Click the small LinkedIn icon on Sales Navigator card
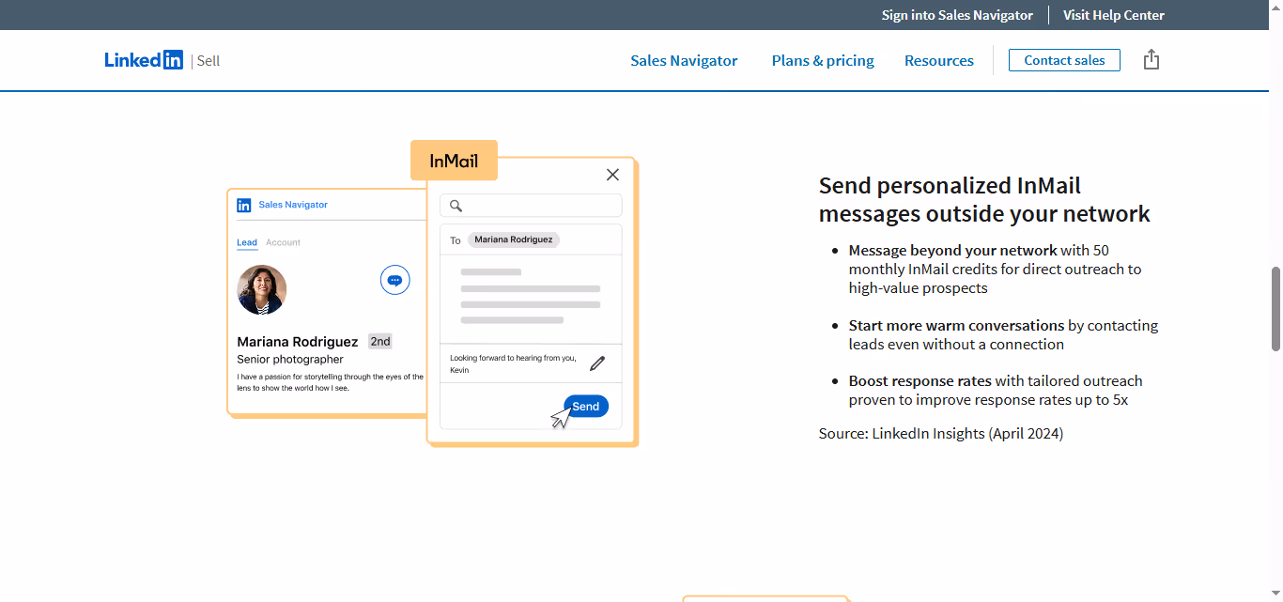The image size is (1283, 602). tap(244, 205)
